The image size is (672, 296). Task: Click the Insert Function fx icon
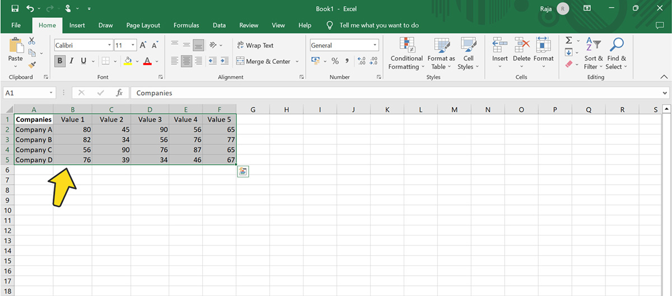[119, 93]
